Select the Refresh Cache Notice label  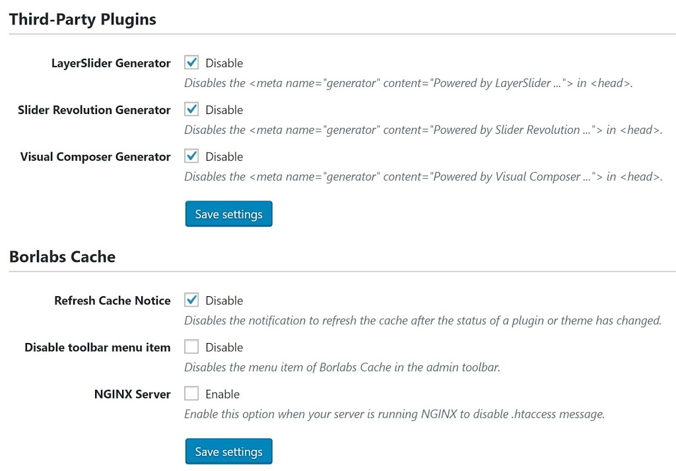pyautogui.click(x=112, y=301)
